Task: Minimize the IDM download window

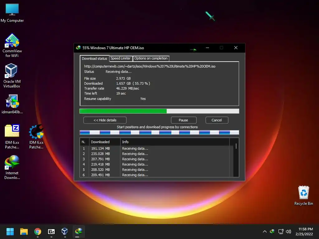Action: pos(207,48)
